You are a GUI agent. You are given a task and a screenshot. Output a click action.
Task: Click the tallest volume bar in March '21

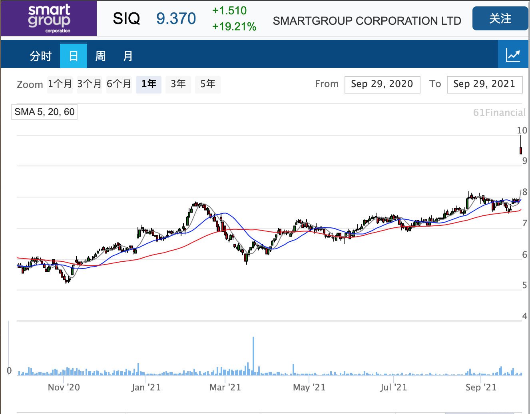[253, 356]
